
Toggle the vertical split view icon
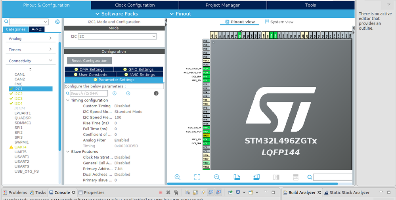[x=276, y=177]
